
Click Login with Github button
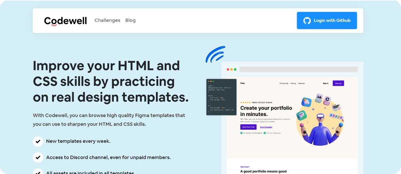(327, 21)
